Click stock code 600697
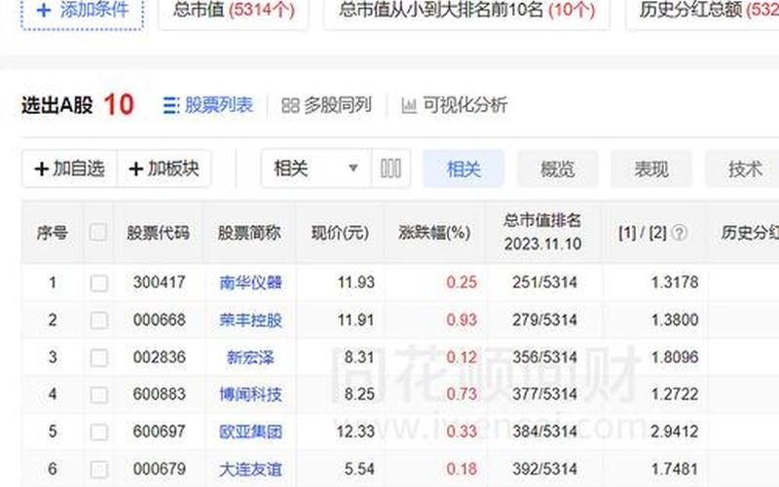The height and width of the screenshot is (487, 779). (159, 431)
